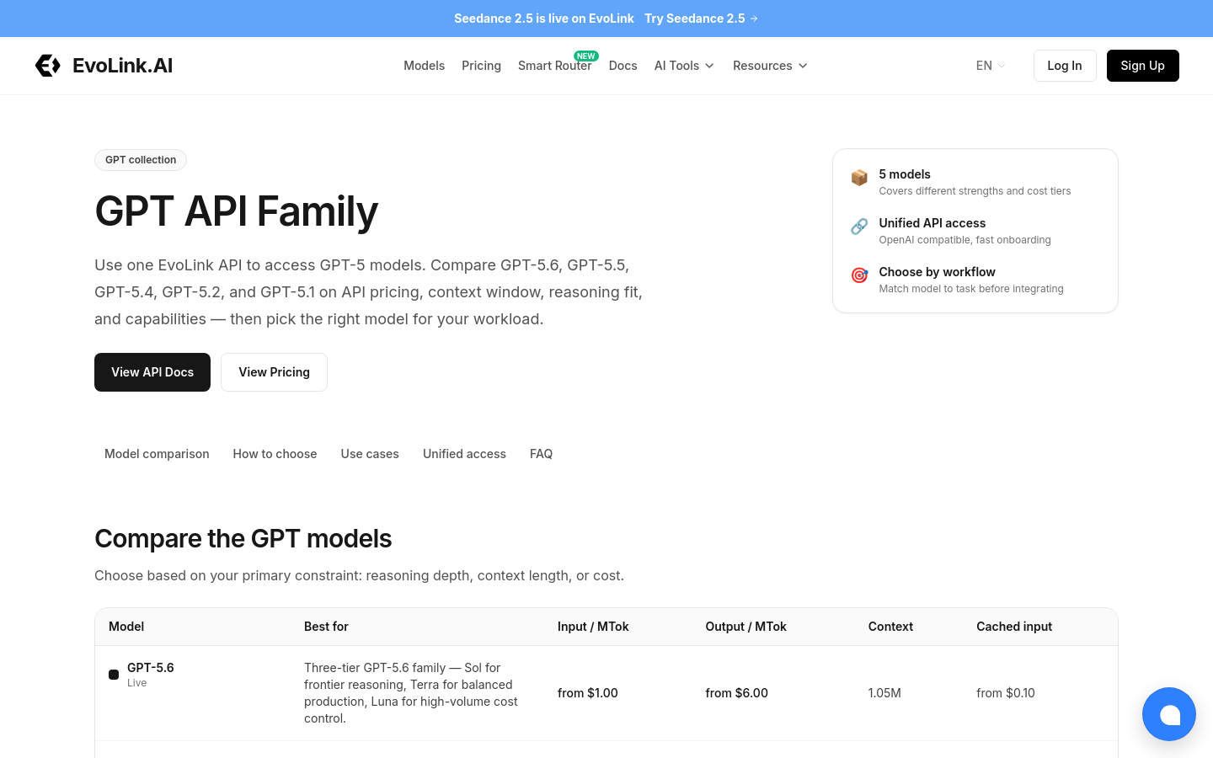Image resolution: width=1213 pixels, height=758 pixels.
Task: Click the EvoLink.AI logo icon
Action: (x=48, y=66)
